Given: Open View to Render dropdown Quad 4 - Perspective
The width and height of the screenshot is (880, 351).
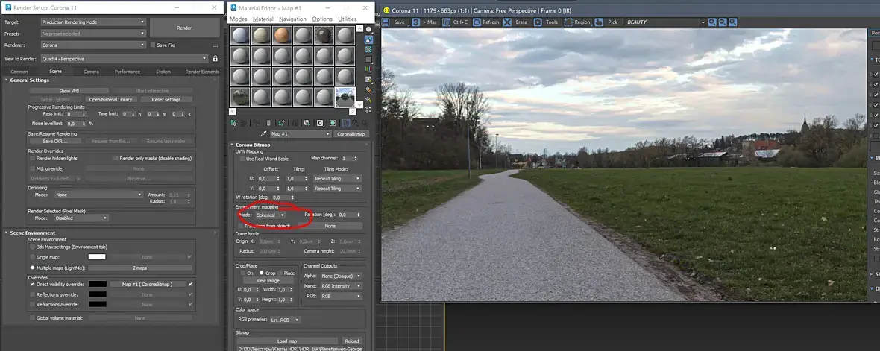Looking at the screenshot, I should point(124,58).
